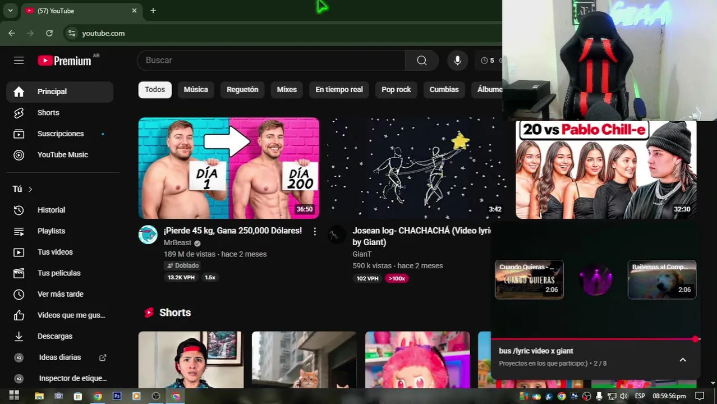Open OBS Studio from taskbar

click(x=156, y=396)
